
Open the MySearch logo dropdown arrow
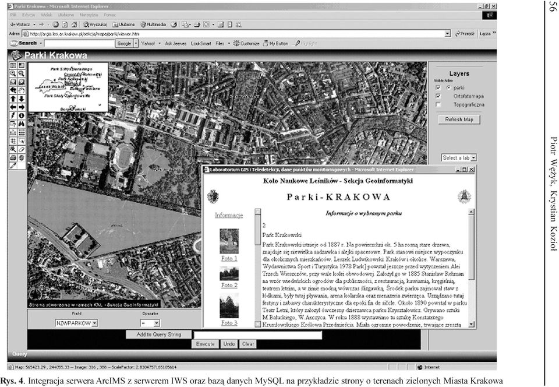coord(41,44)
